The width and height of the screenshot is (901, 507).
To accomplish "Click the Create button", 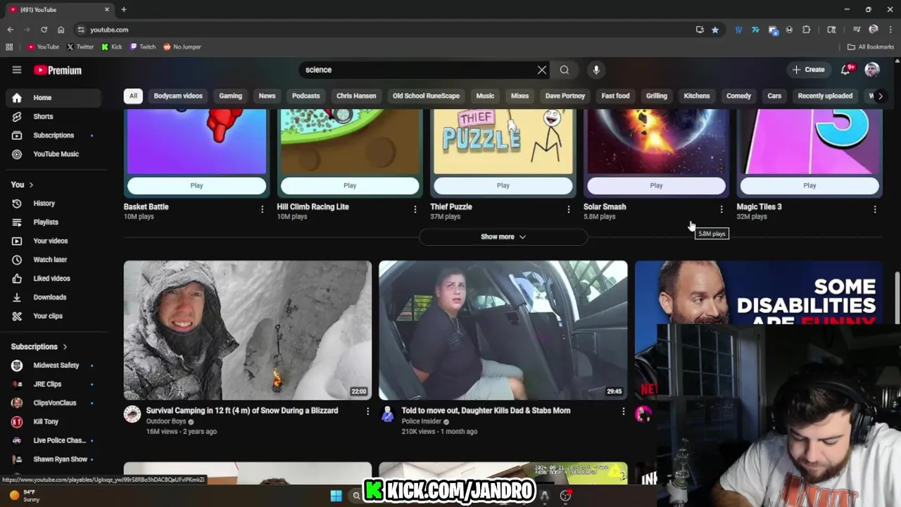I will point(808,70).
